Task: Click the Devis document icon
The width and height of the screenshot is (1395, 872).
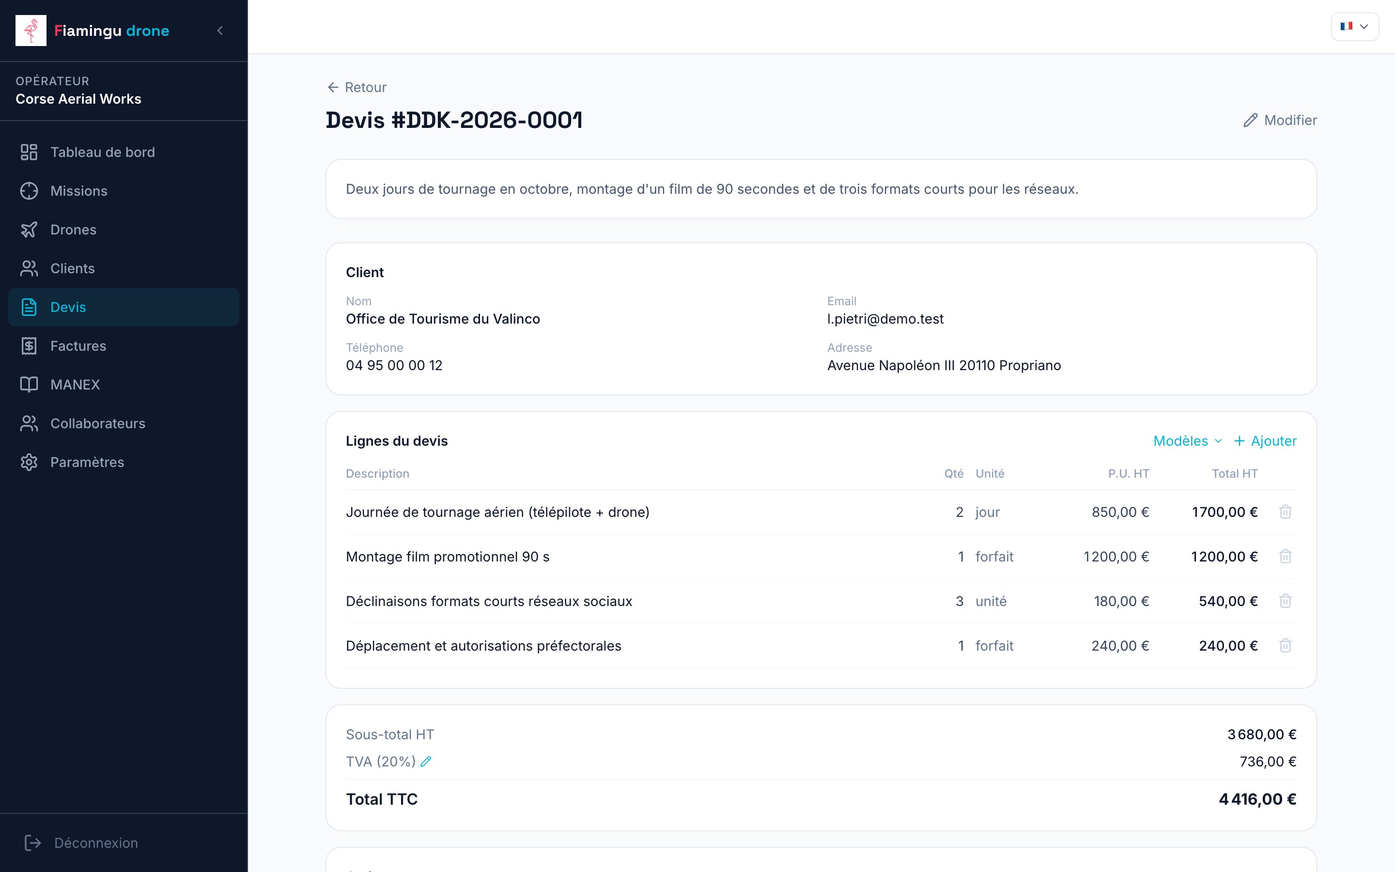Action: click(29, 308)
